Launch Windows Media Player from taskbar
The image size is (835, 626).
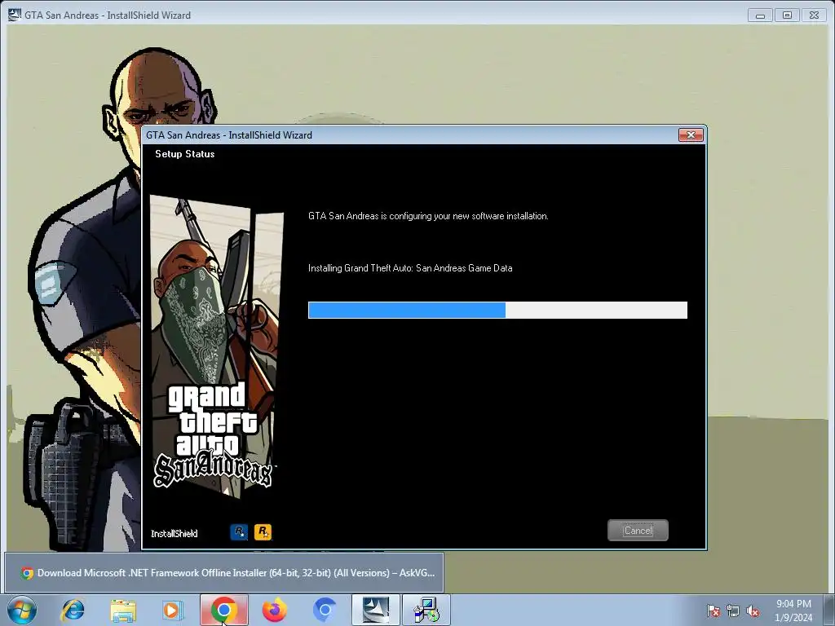[x=173, y=610]
